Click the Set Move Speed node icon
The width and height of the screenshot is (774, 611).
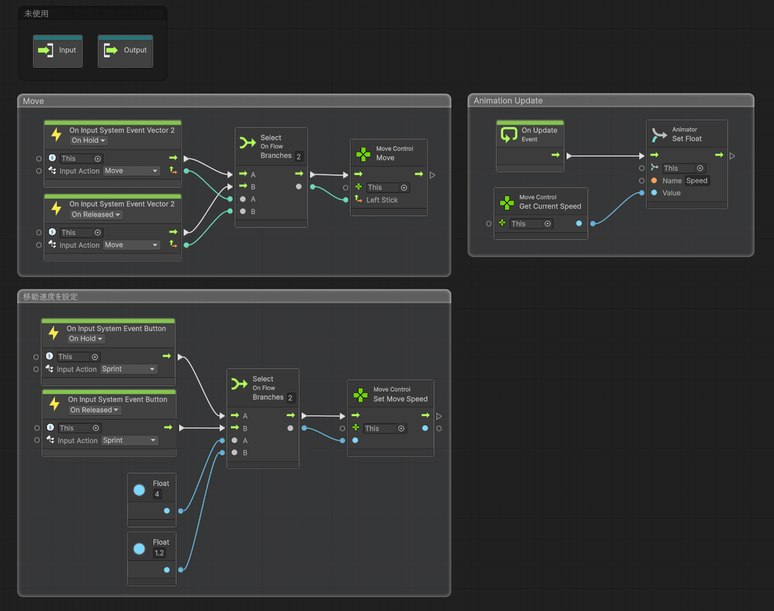pyautogui.click(x=361, y=394)
